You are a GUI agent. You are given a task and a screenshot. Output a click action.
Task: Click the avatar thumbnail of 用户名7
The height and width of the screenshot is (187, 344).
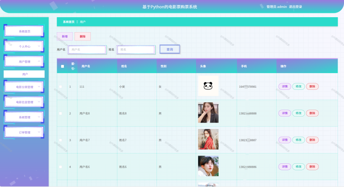tap(208, 139)
